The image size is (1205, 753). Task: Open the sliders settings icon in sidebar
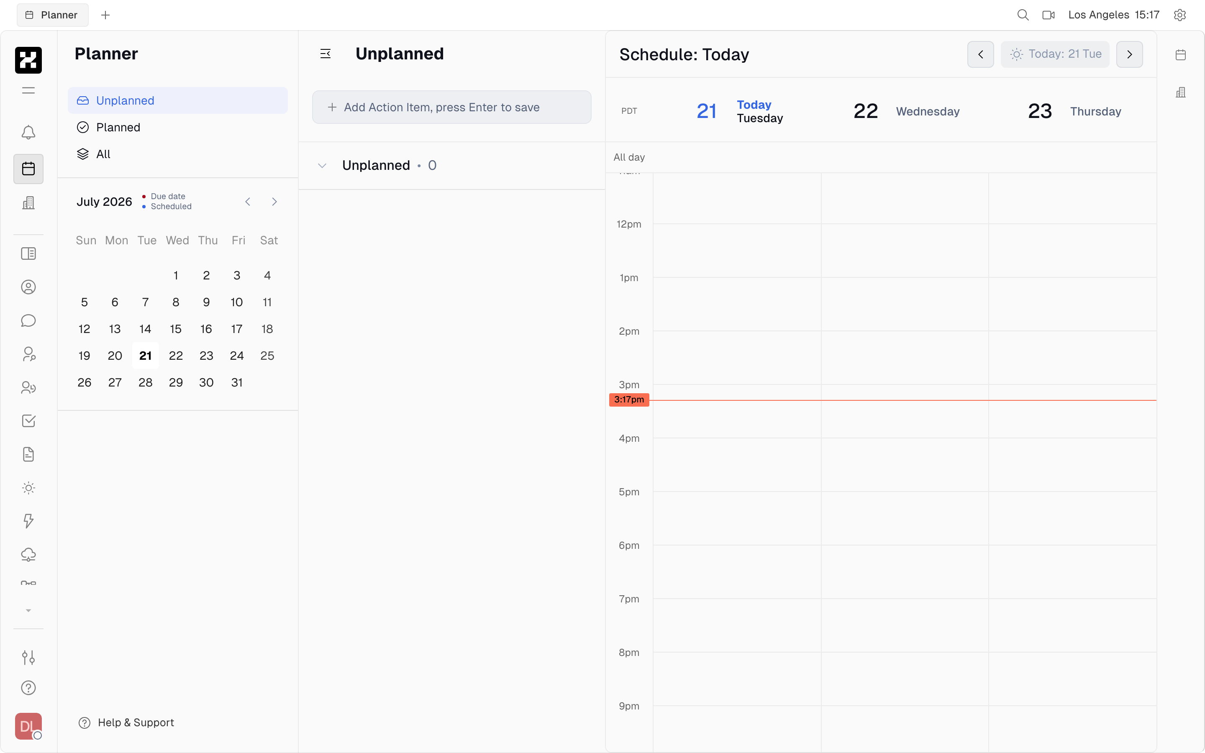28,657
